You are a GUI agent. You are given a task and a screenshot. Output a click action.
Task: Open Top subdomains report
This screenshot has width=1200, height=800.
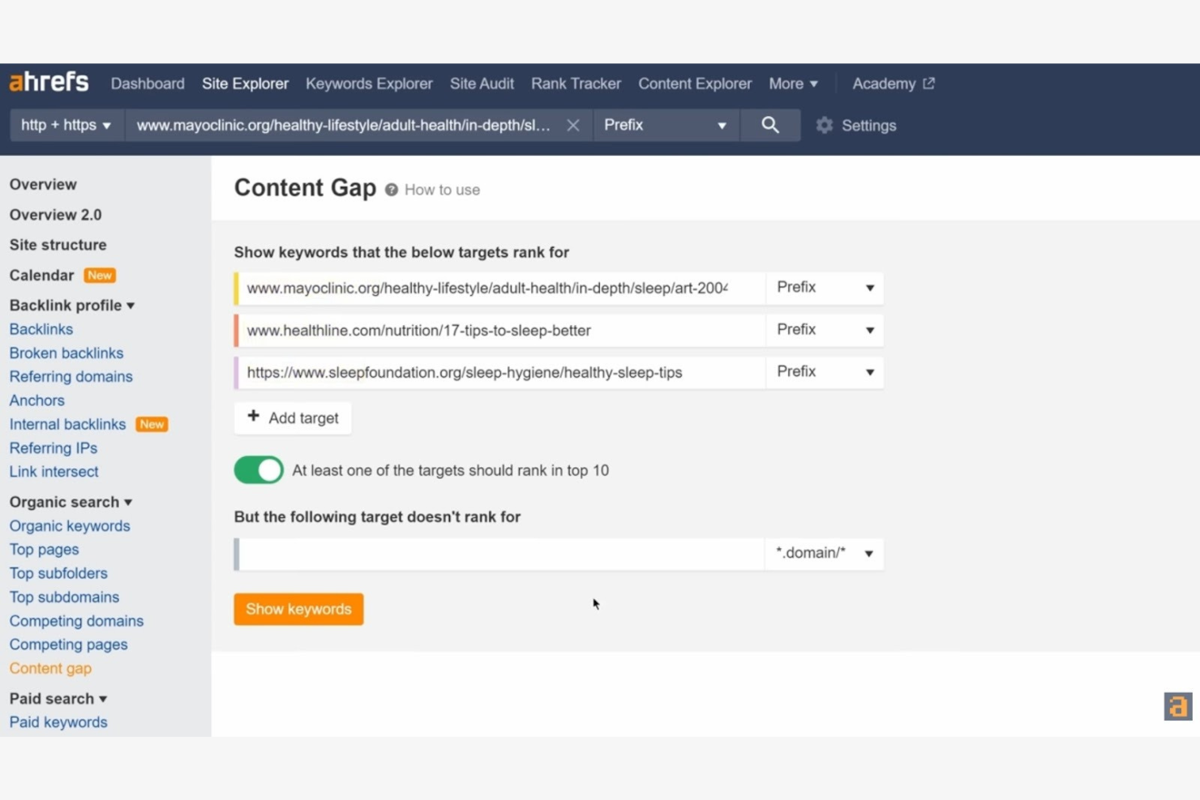coord(65,597)
